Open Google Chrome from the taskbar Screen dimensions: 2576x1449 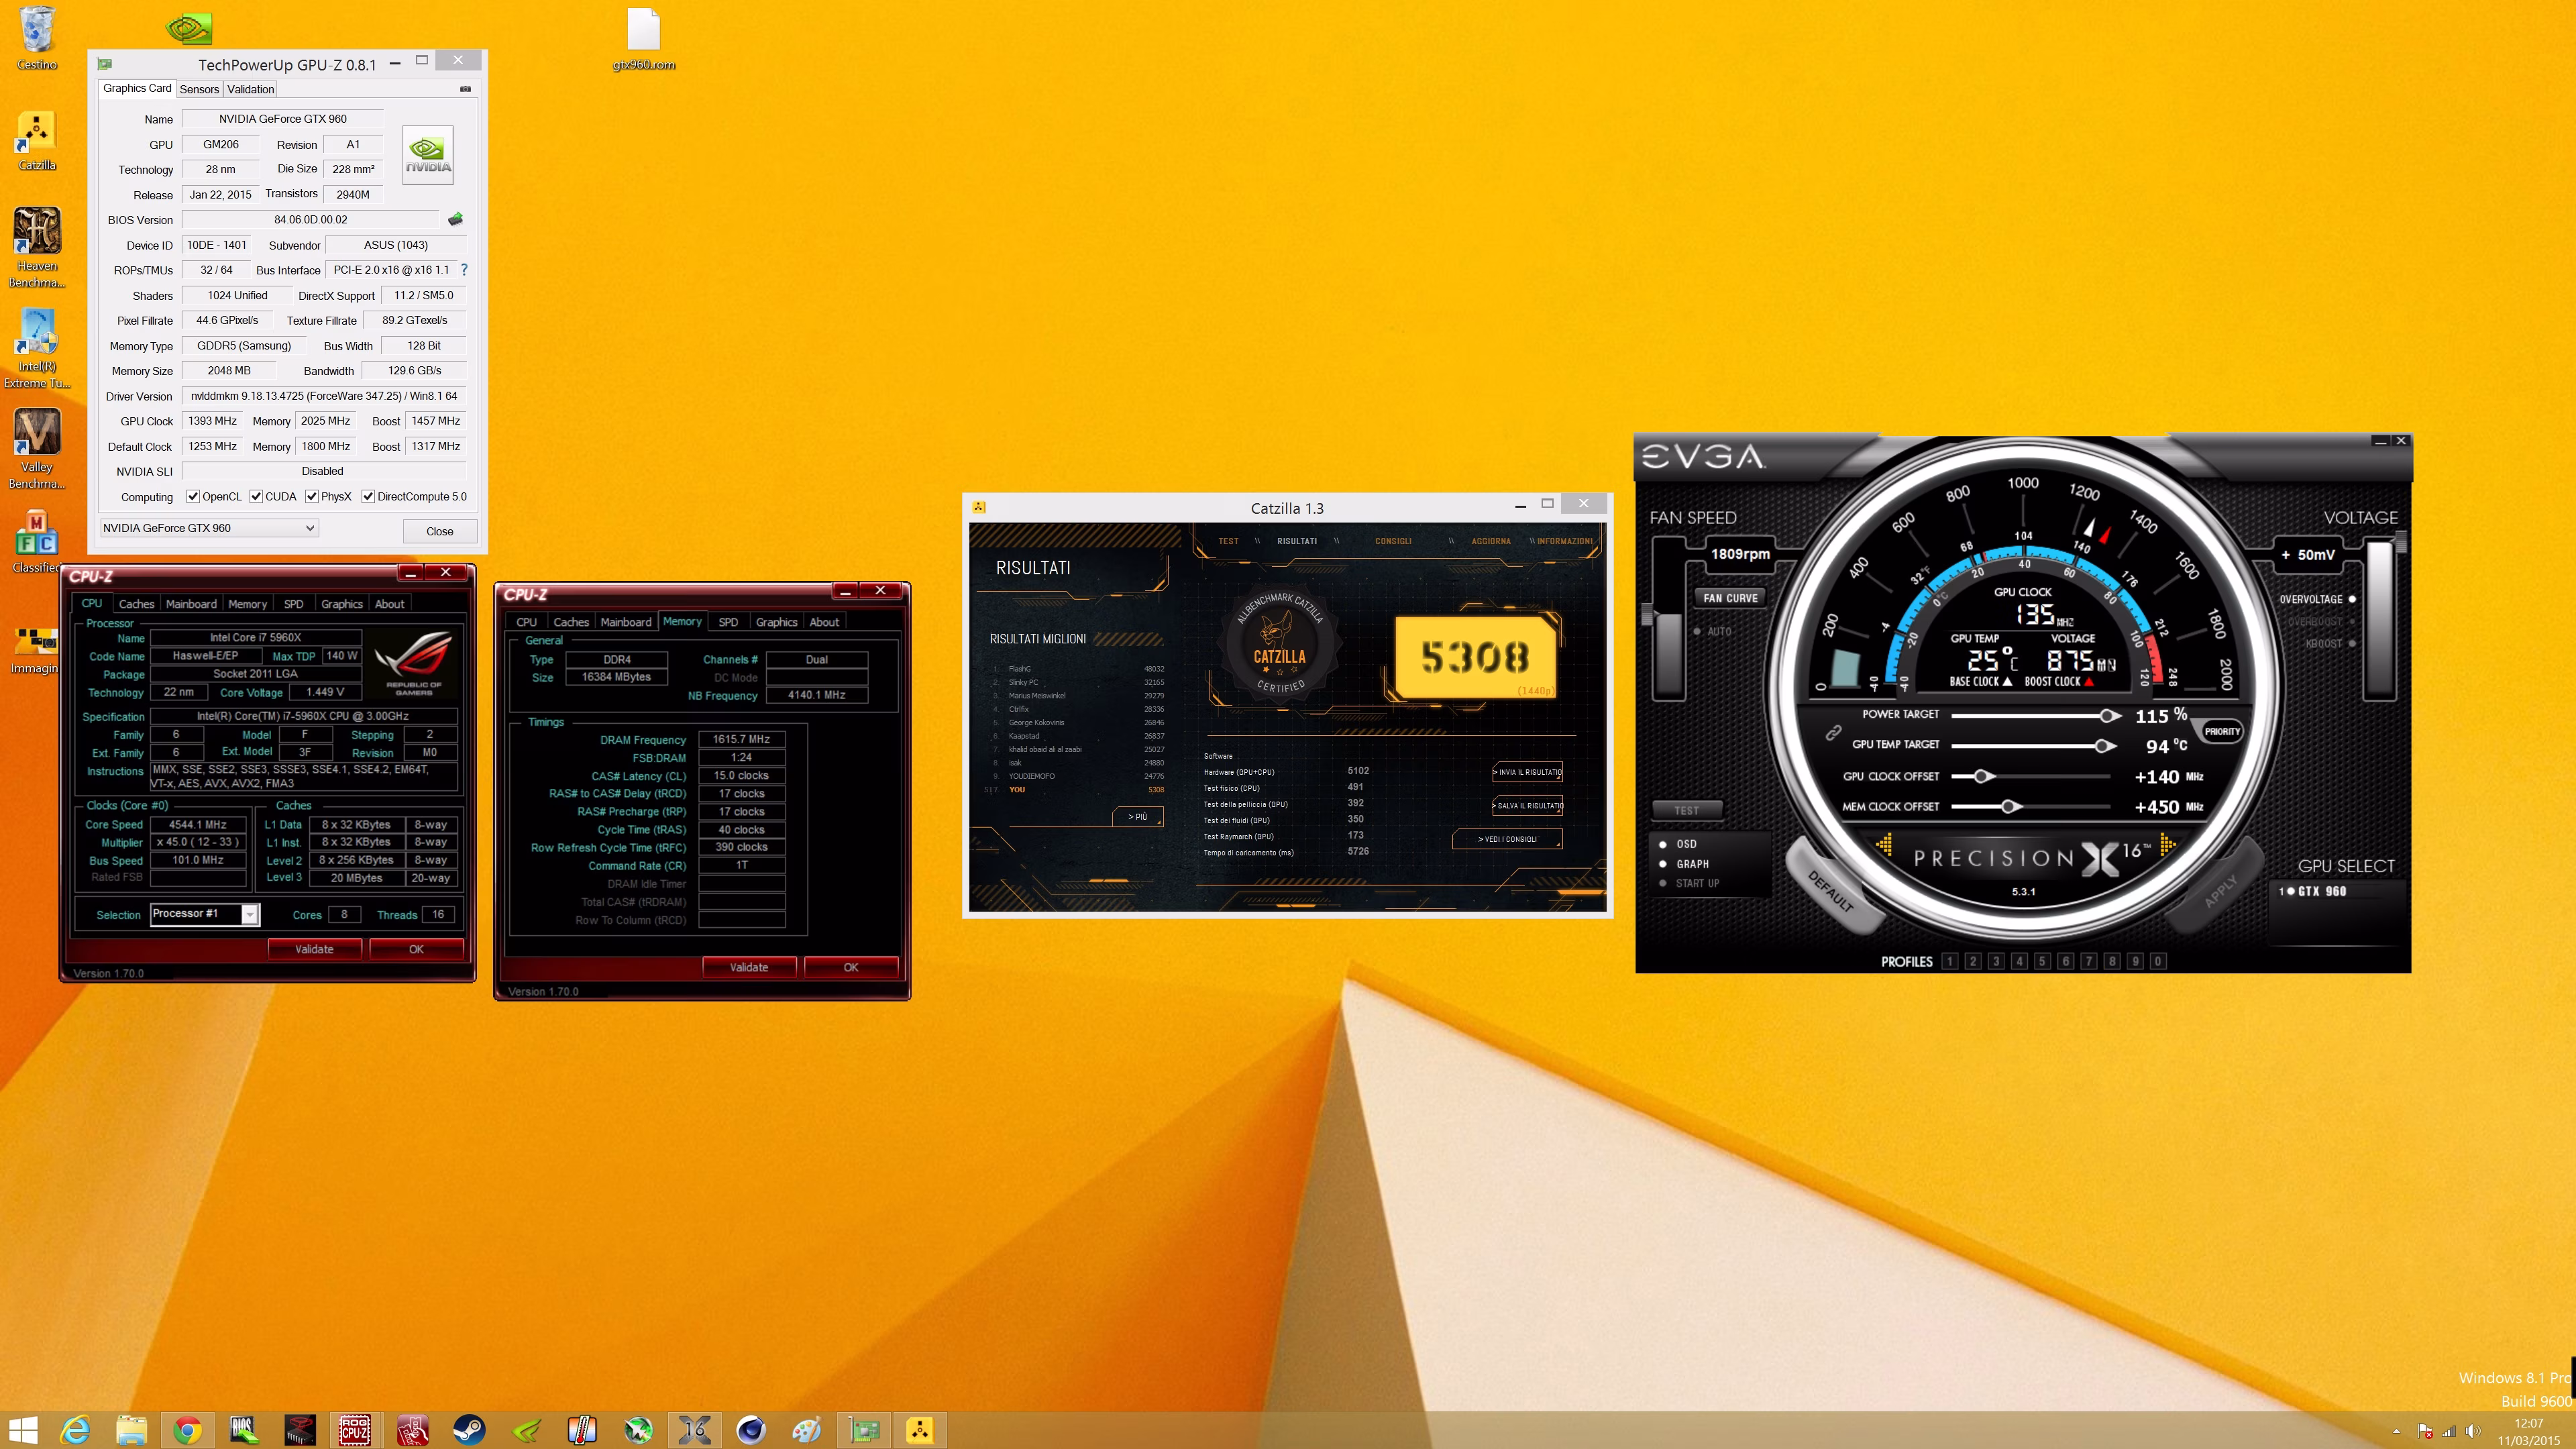point(187,1430)
